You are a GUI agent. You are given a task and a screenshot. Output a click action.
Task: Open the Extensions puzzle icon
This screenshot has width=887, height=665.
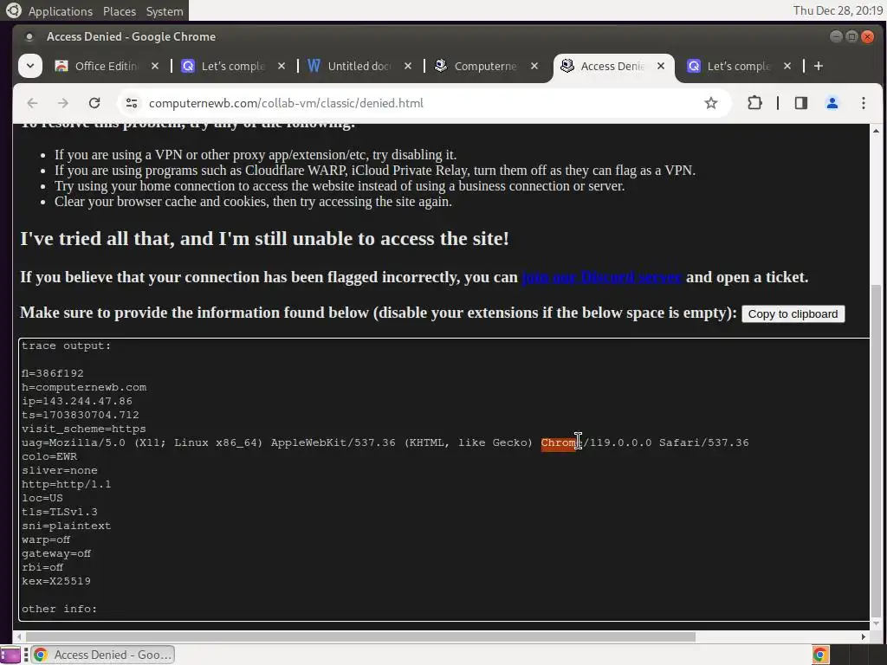(754, 103)
